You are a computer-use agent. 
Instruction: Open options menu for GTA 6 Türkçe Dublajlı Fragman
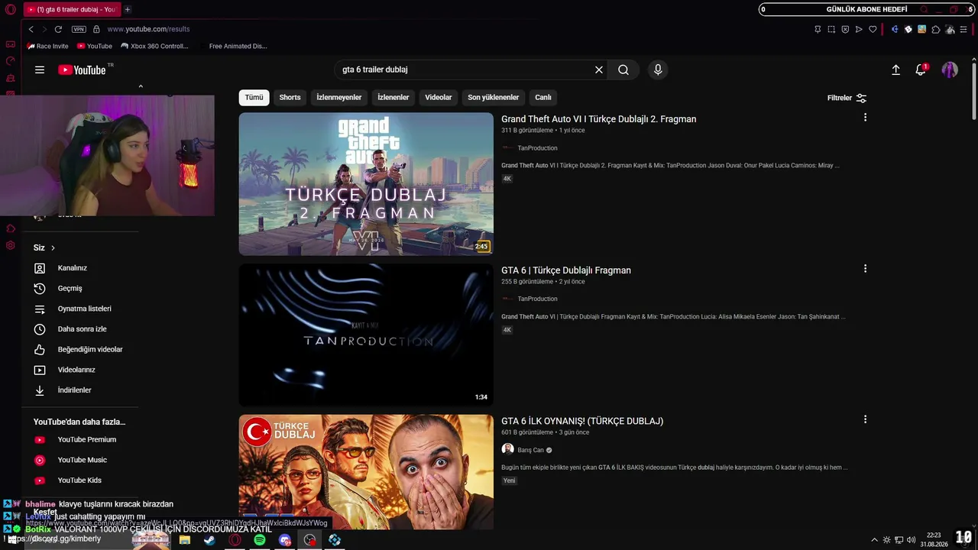(x=865, y=269)
